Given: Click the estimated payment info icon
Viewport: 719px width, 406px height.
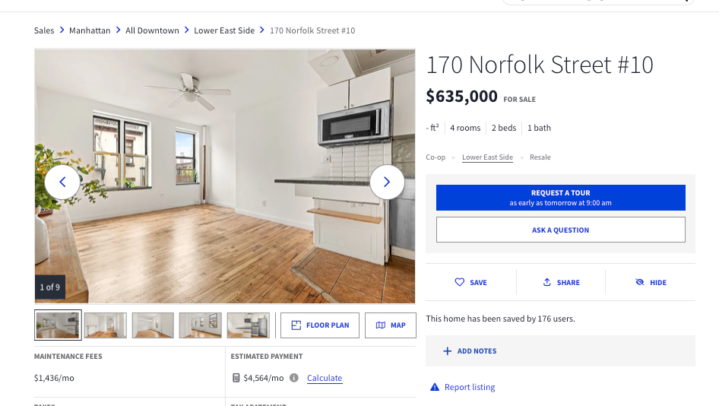Looking at the screenshot, I should click(x=294, y=378).
